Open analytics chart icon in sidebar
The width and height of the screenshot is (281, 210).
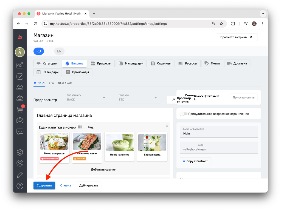click(20, 65)
